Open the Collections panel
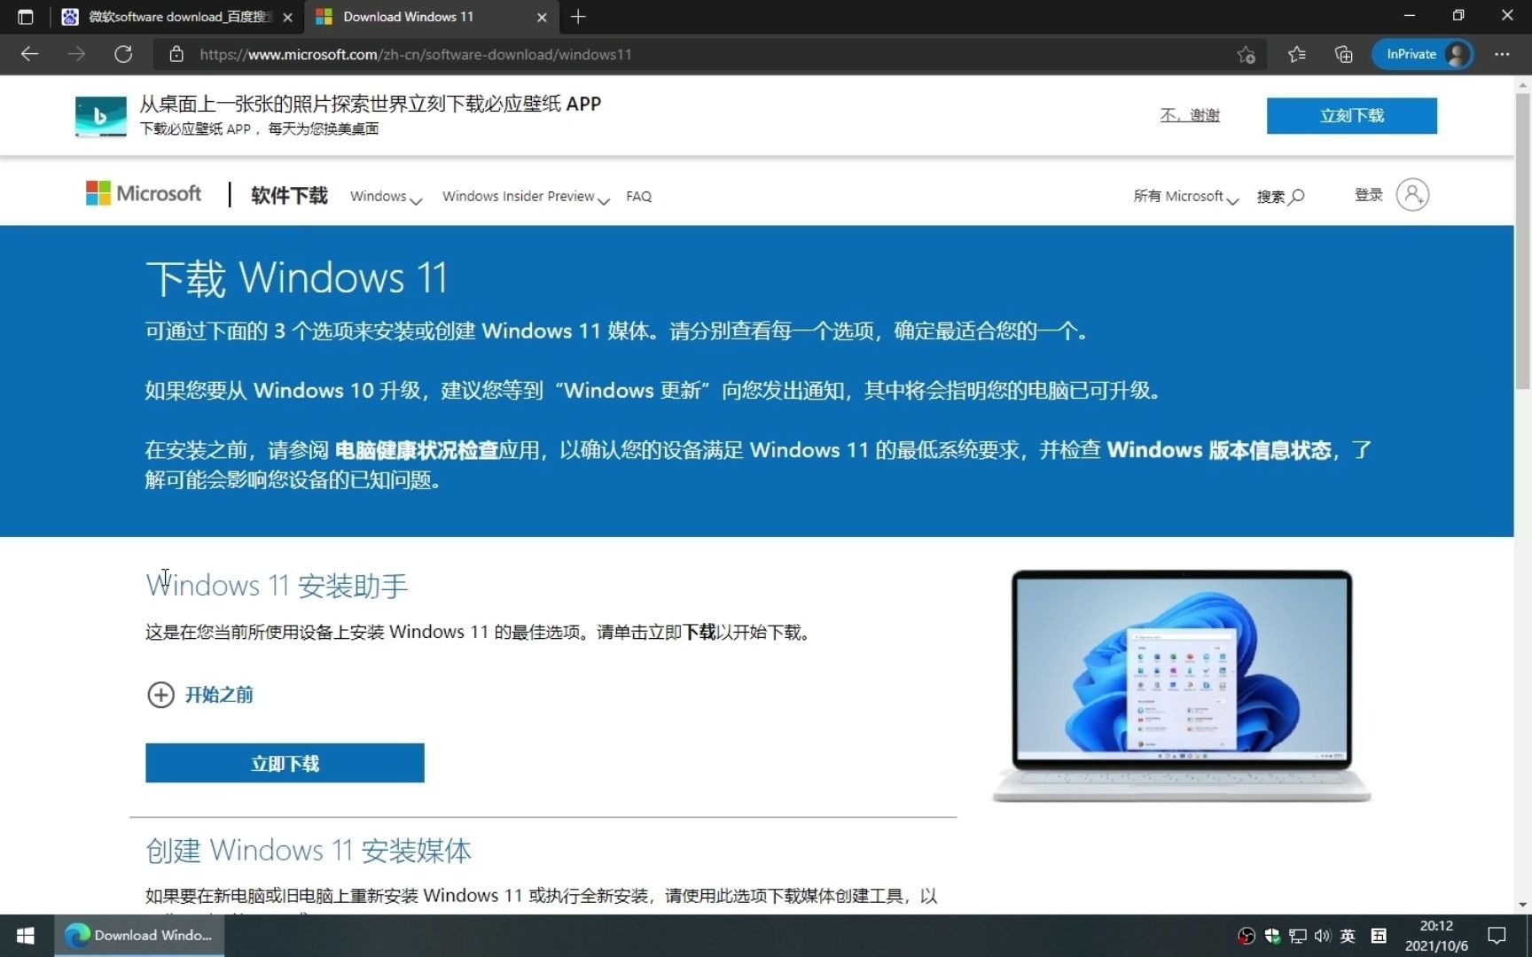This screenshot has width=1532, height=957. (x=1343, y=54)
